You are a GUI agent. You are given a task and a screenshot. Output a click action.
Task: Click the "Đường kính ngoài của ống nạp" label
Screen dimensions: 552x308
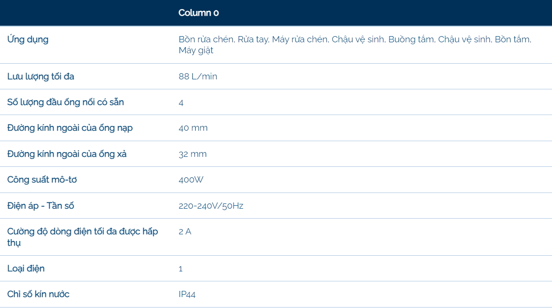70,128
